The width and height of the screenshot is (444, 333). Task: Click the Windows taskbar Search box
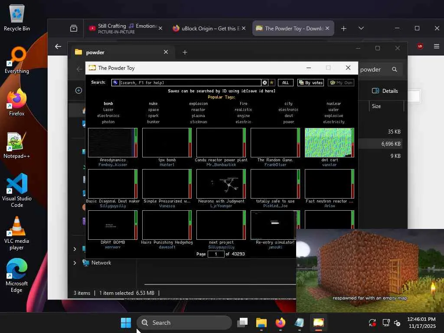[x=184, y=323]
